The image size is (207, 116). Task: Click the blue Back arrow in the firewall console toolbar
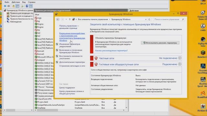5,6
